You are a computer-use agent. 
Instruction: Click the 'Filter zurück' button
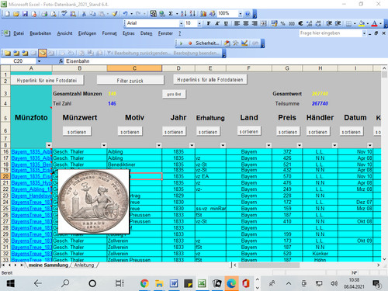pyautogui.click(x=130, y=81)
